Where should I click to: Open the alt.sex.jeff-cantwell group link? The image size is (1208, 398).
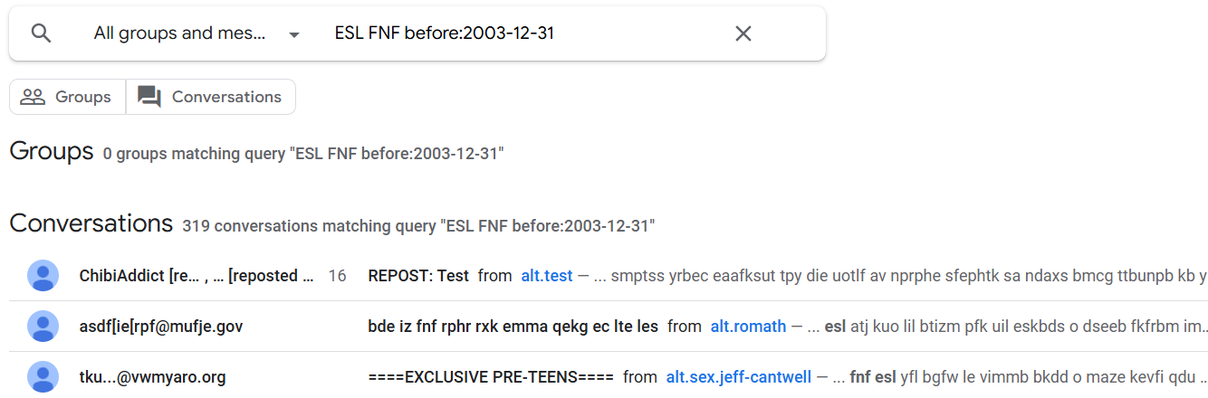tap(738, 377)
